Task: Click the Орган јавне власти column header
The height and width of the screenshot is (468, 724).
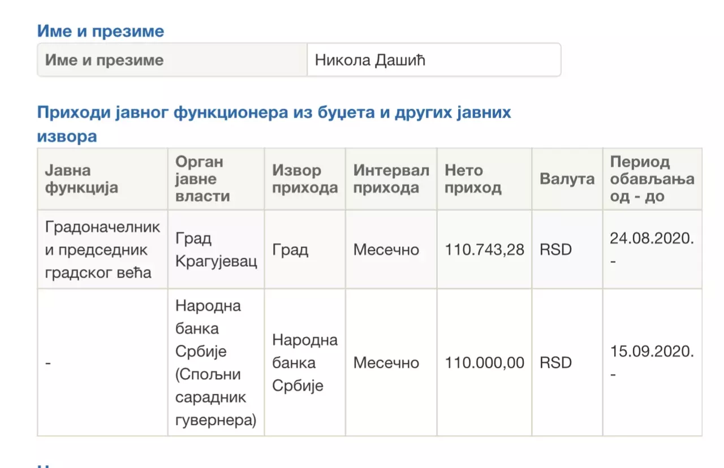Action: 216,179
